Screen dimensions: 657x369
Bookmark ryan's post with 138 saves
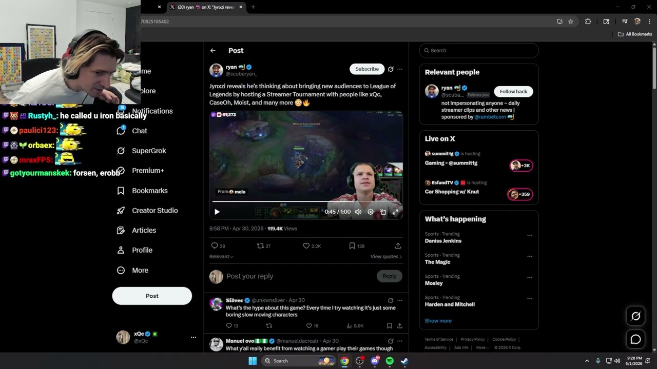352,246
